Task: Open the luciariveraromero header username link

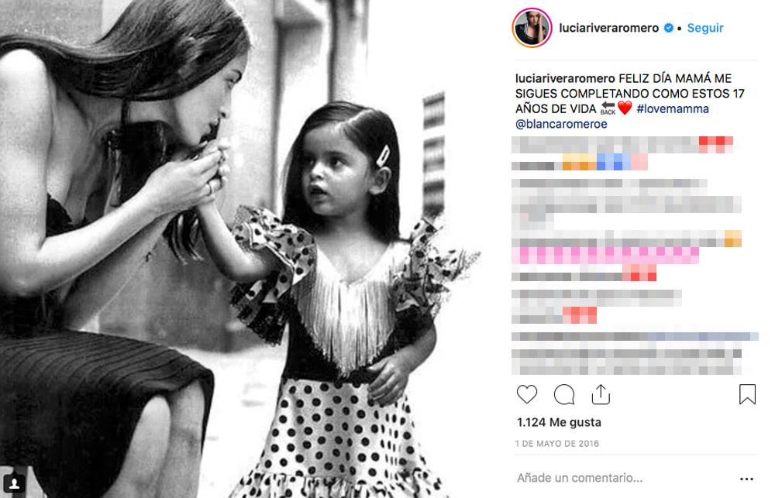Action: [608, 28]
